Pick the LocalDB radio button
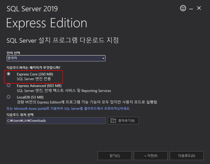Image resolution: width=210 pixels, height=164 pixels. pyautogui.click(x=9, y=97)
